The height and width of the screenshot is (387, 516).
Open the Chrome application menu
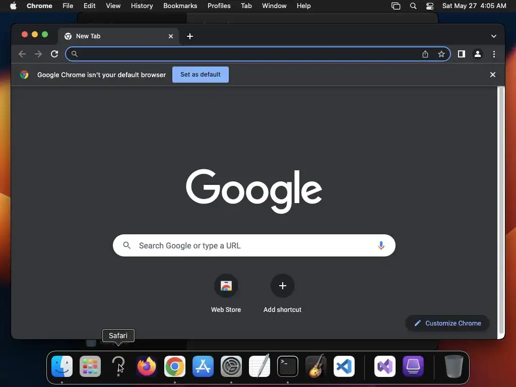click(x=39, y=6)
